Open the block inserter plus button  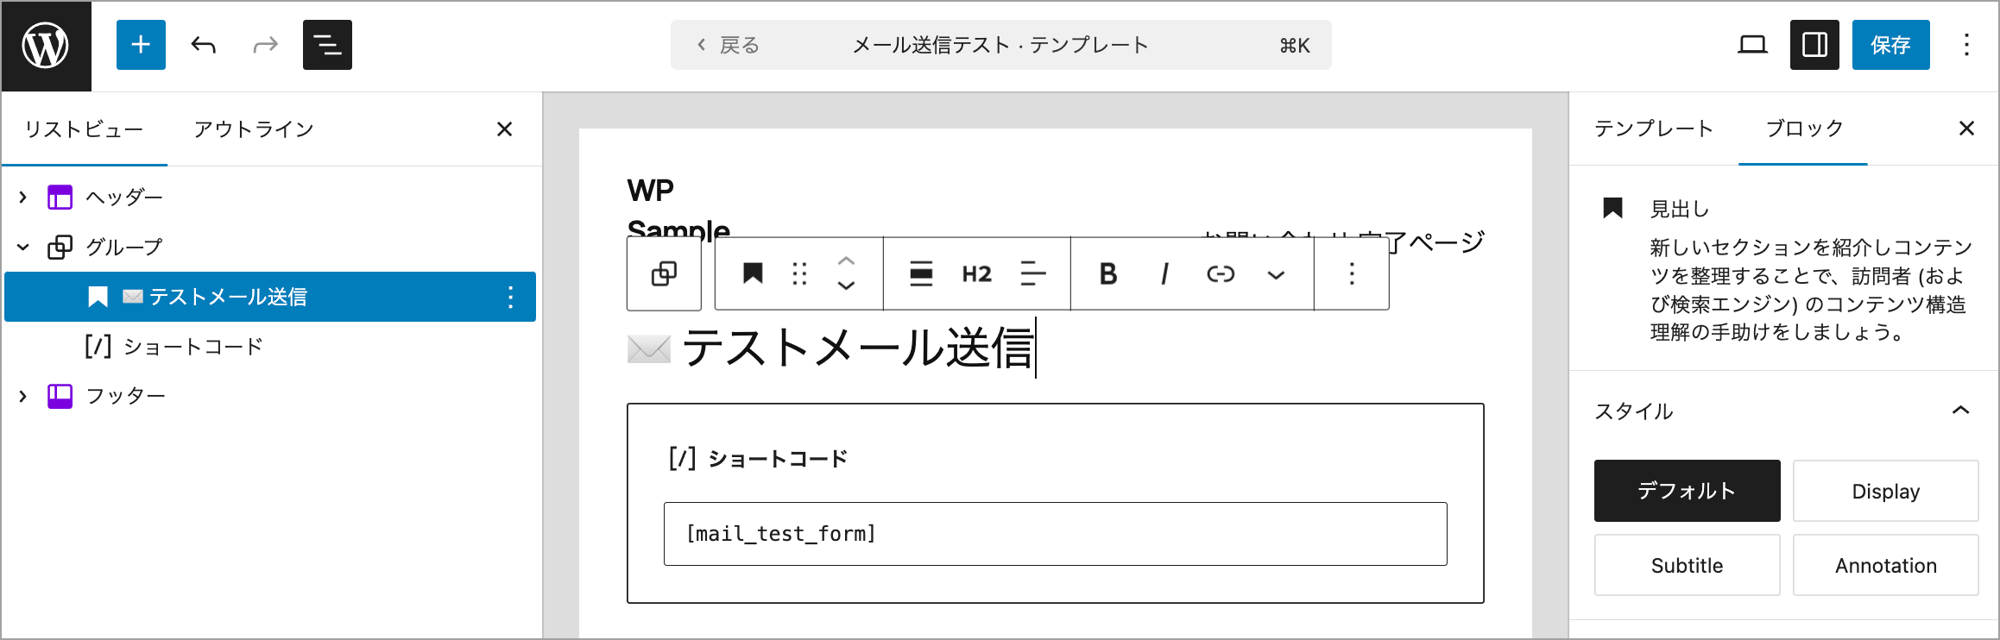click(141, 45)
